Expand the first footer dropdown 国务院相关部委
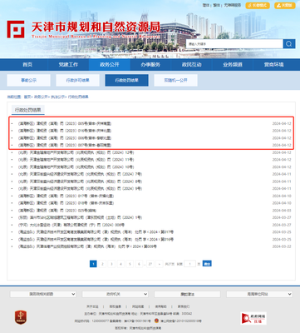300x333 pixels. pyautogui.click(x=43, y=294)
